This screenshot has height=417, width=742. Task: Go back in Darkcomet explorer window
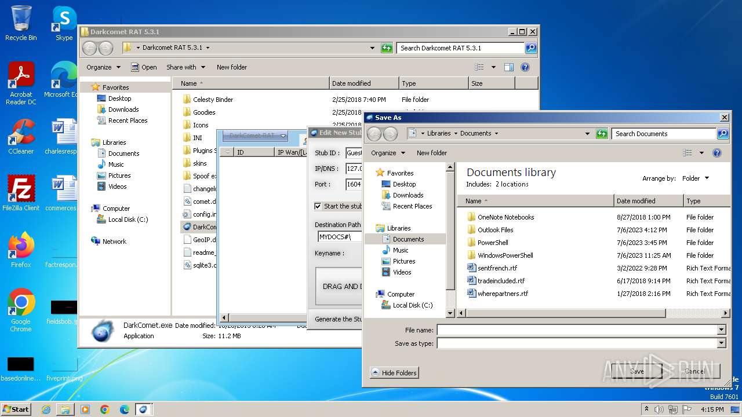tap(90, 48)
